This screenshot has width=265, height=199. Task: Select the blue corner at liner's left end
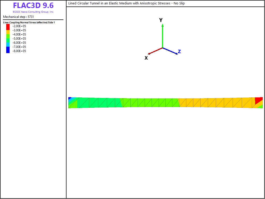[70, 98]
